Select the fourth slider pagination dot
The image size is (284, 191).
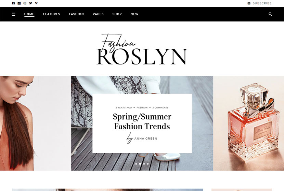[x=148, y=164]
